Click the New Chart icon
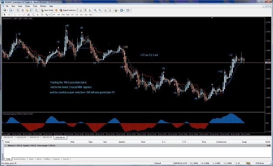Screen dimensions: 273x166 4,10
